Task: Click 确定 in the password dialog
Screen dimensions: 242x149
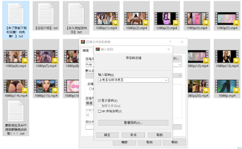Action: (107, 135)
